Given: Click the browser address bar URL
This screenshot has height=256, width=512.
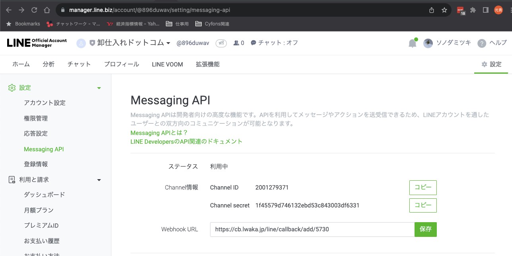Looking at the screenshot, I should [x=150, y=10].
